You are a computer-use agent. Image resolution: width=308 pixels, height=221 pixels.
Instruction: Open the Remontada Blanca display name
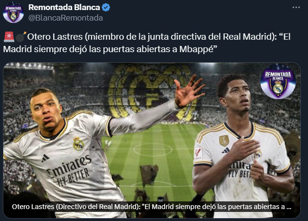pyautogui.click(x=64, y=8)
